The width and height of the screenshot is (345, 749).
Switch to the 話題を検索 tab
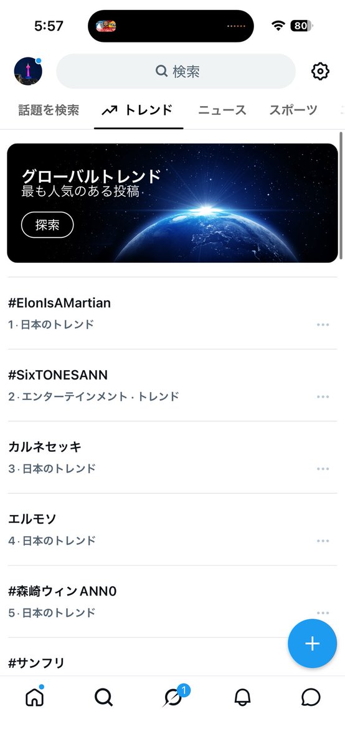click(47, 110)
